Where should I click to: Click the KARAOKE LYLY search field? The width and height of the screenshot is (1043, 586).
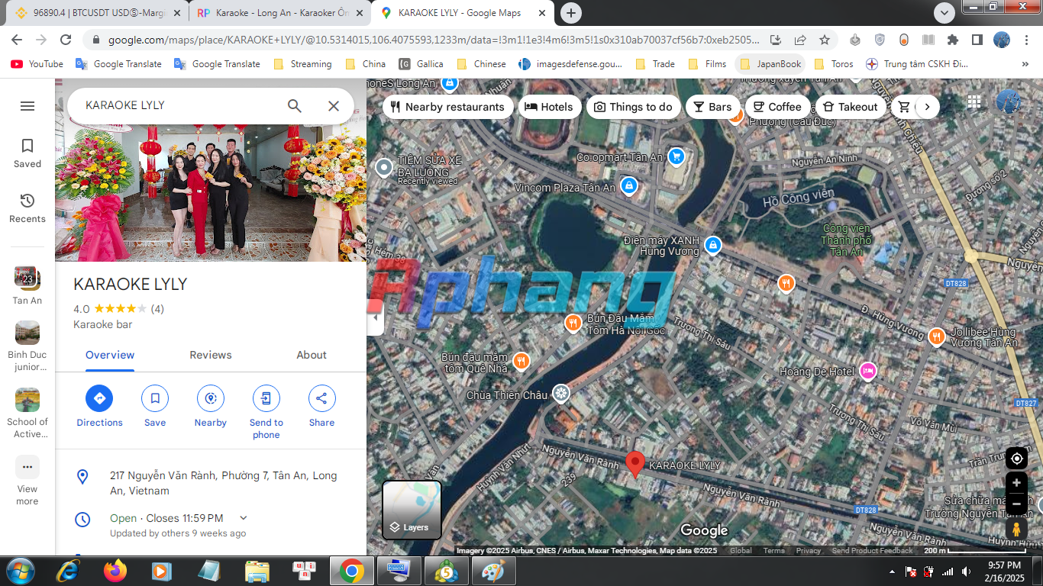coord(179,106)
